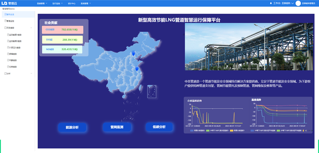Collapse the 历史趋势 tree chevron
Image resolution: width=319 pixels, height=153 pixels.
(x=31, y=28)
